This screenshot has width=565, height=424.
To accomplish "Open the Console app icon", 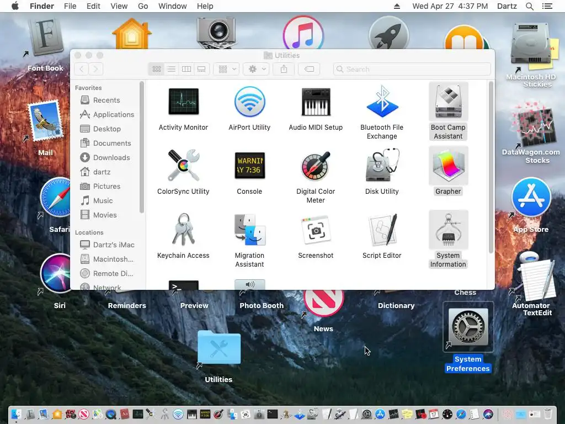I will pos(249,166).
